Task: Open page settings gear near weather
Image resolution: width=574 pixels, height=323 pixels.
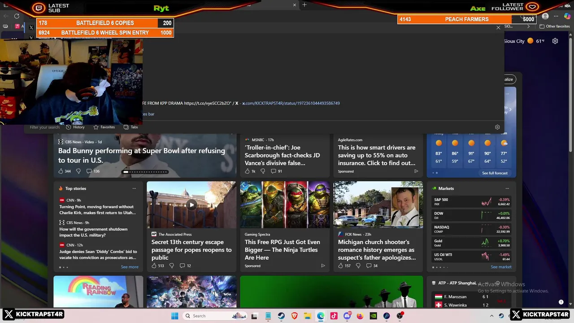Action: click(x=555, y=41)
